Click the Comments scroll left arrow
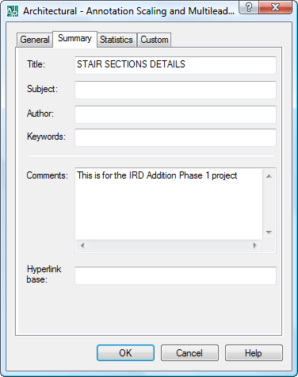 (x=82, y=245)
